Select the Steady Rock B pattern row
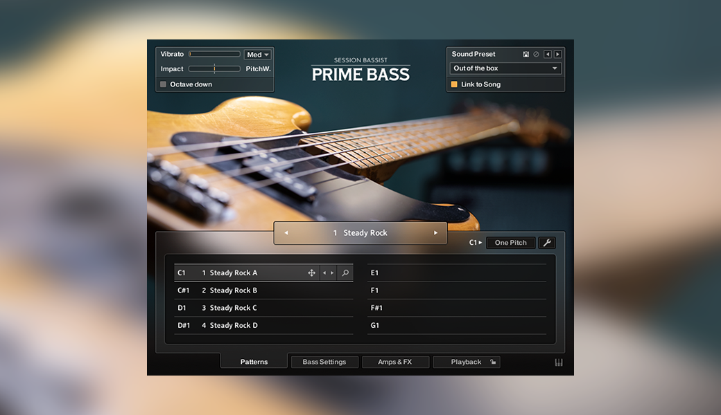Image resolution: width=721 pixels, height=415 pixels. click(x=263, y=290)
